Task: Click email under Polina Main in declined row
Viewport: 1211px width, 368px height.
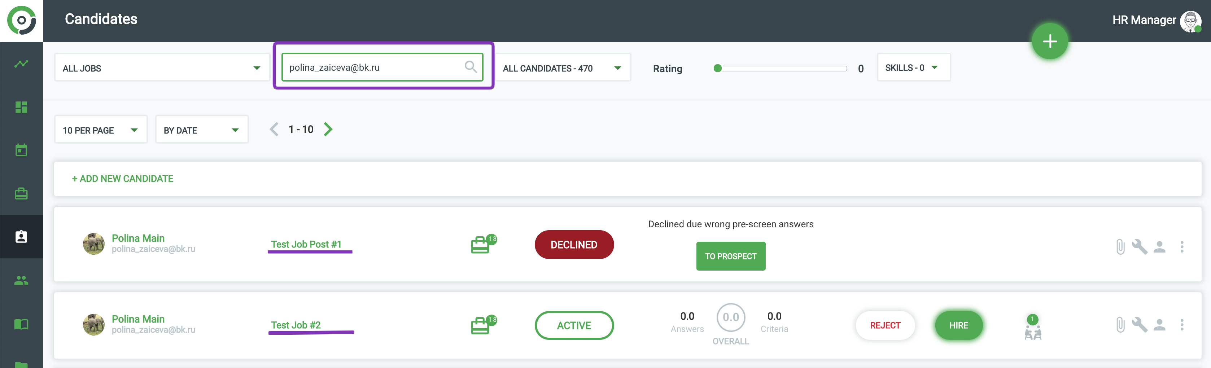Action: (x=153, y=249)
